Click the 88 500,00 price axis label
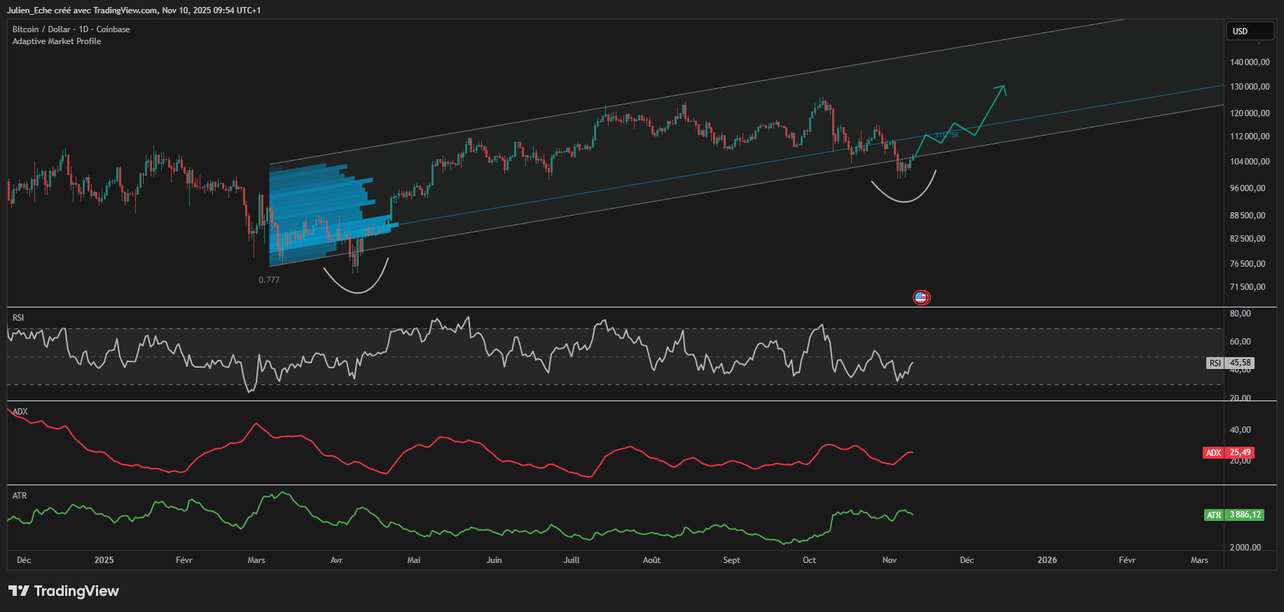The width and height of the screenshot is (1284, 612). 1248,216
